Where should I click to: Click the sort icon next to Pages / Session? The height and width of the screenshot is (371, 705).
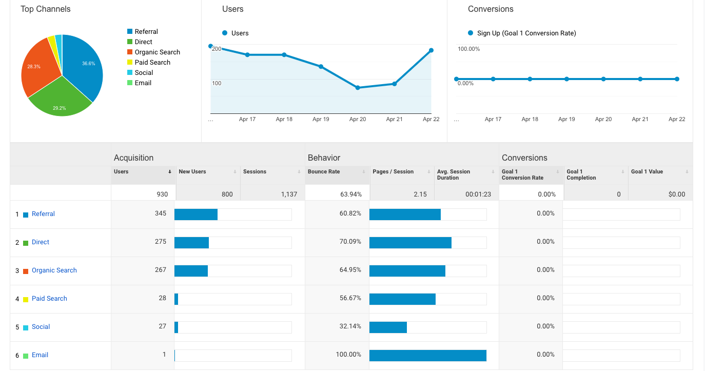[428, 171]
